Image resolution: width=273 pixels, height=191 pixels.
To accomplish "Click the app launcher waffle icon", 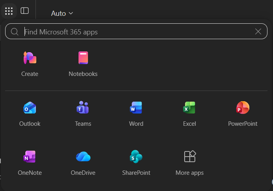I will point(9,11).
